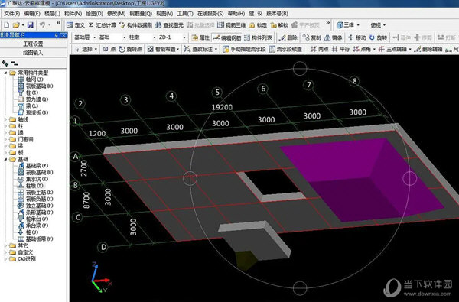Undo the last action
Screen dimensions: 459x302
pos(42,25)
